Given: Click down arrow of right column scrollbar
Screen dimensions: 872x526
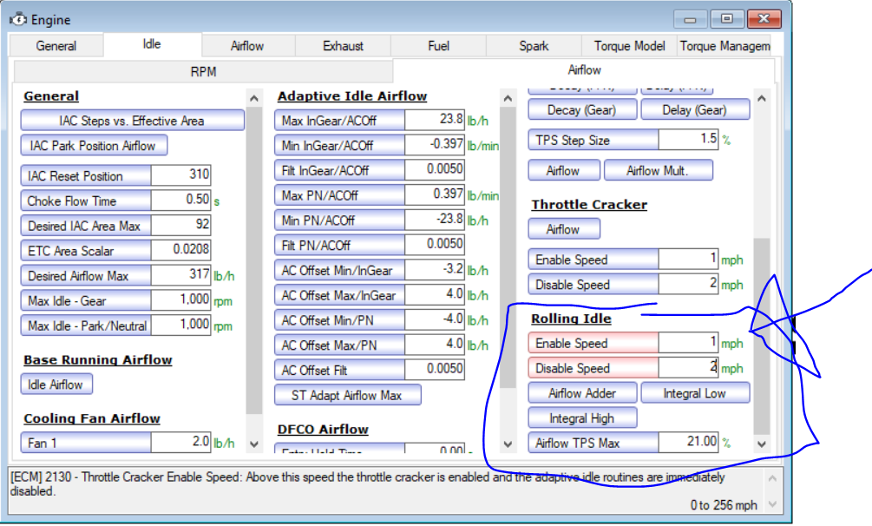Looking at the screenshot, I should 762,444.
